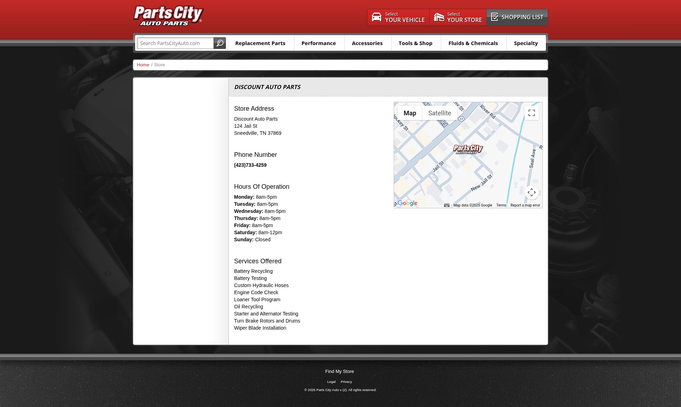This screenshot has height=407, width=681.
Task: Click the 124 Jail St address line
Action: click(245, 126)
